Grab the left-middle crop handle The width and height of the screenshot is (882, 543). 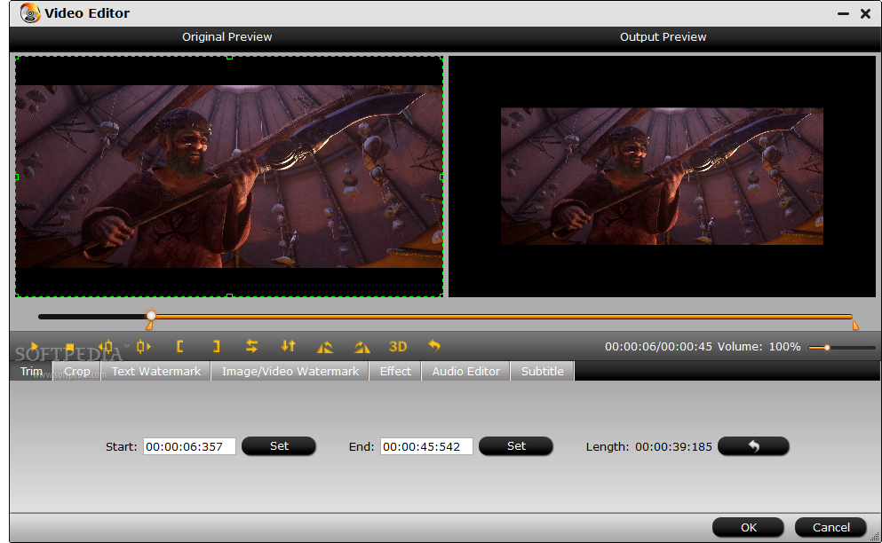(x=16, y=177)
